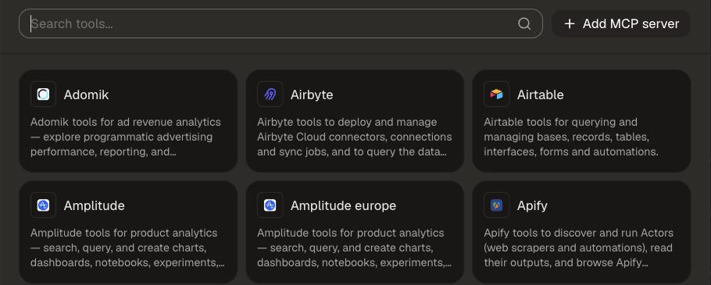Focus the Search tools input field
The width and height of the screenshot is (711, 285).
[x=280, y=23]
